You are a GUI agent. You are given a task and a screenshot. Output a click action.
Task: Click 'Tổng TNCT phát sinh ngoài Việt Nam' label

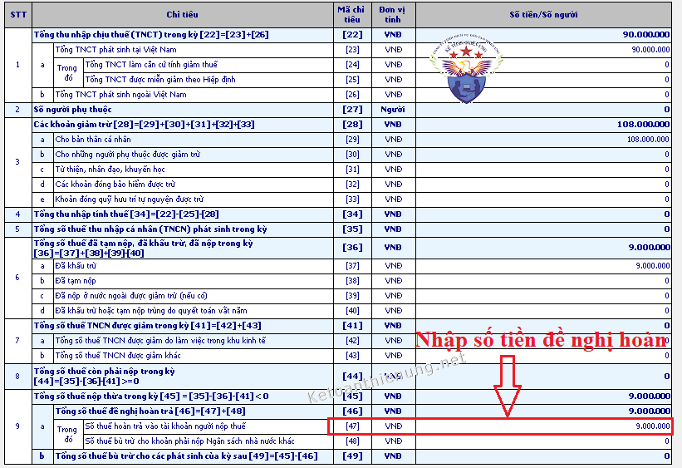pyautogui.click(x=120, y=95)
